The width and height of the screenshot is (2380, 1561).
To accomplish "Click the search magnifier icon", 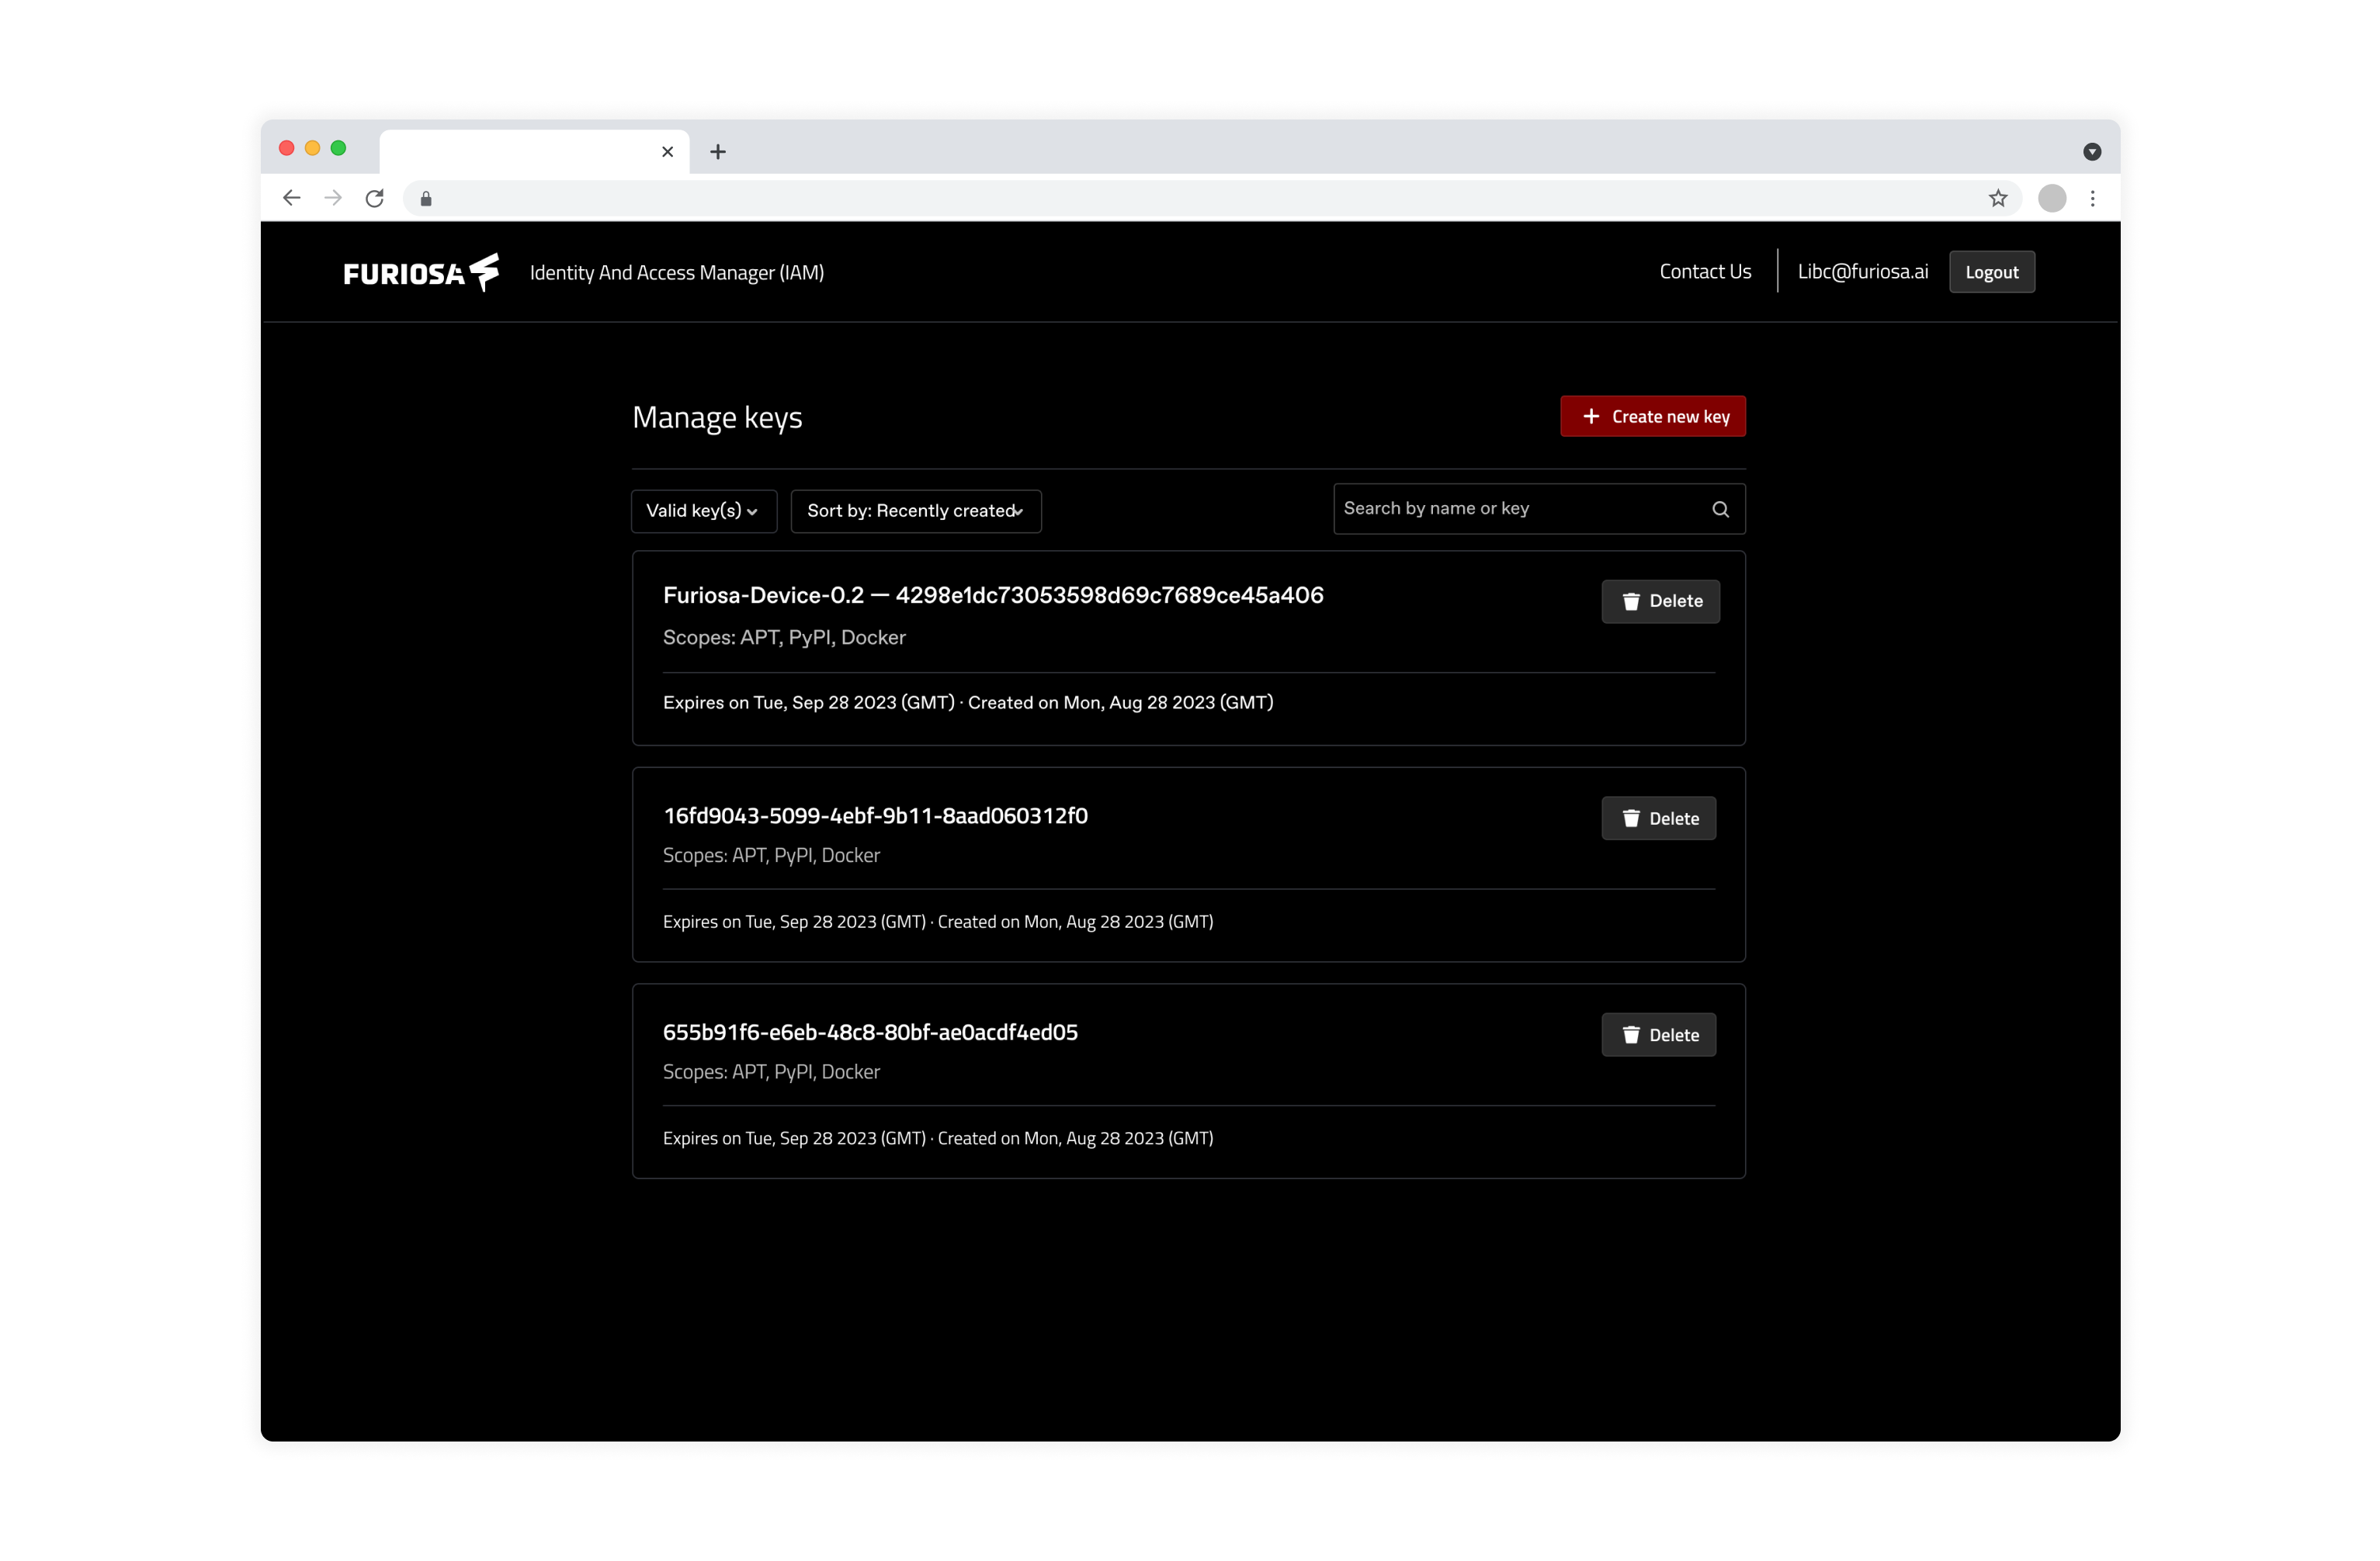I will (x=1720, y=509).
